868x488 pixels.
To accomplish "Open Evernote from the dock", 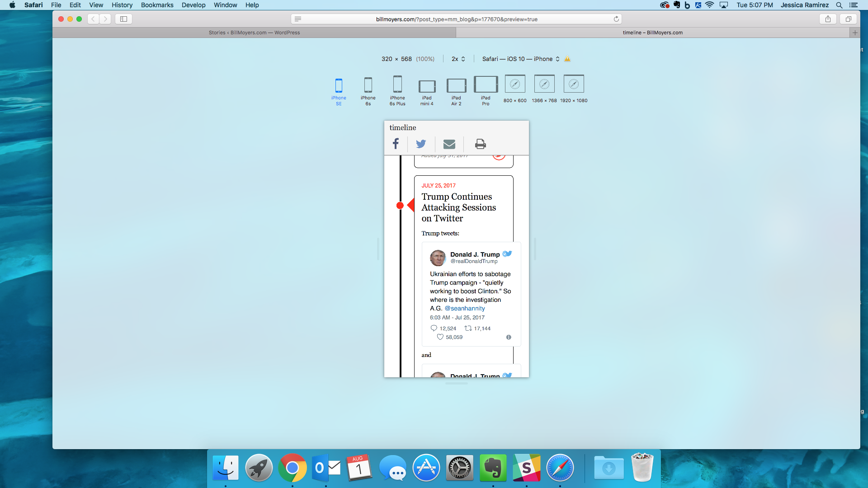I will [493, 468].
